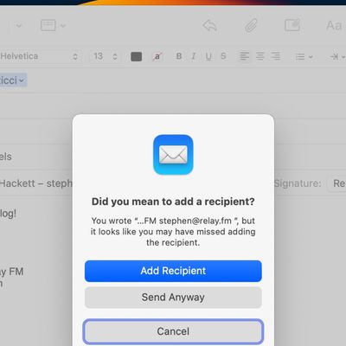
Task: Attach a file with the paperclip icon
Action: [x=251, y=25]
